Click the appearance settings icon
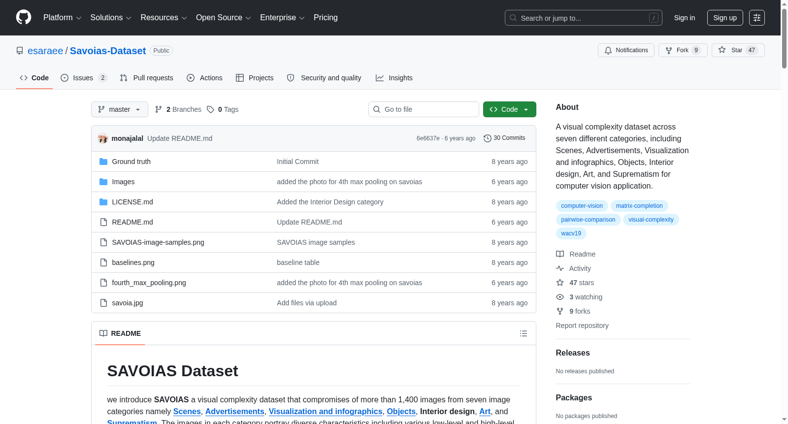Image resolution: width=788 pixels, height=424 pixels. coord(757,18)
